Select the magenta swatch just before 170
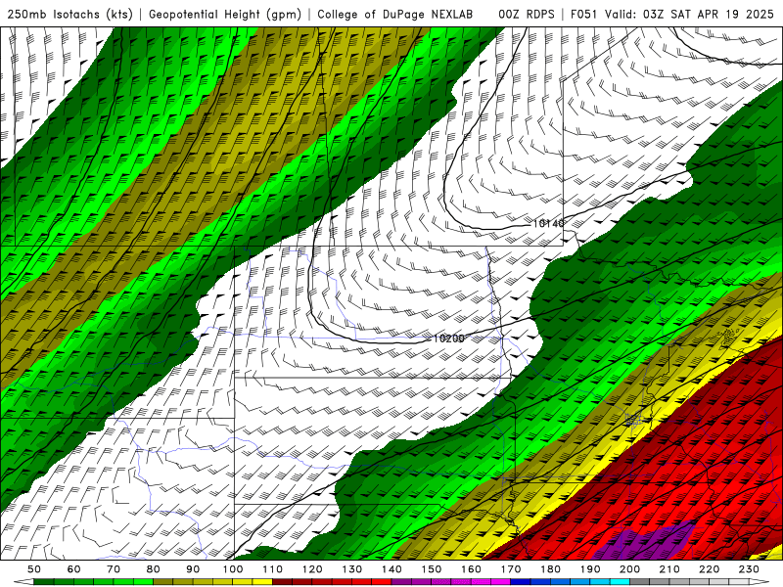The image size is (783, 587). pyautogui.click(x=501, y=582)
